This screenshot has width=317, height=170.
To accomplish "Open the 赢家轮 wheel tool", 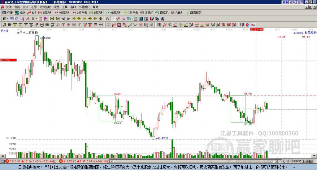I will point(162,12).
